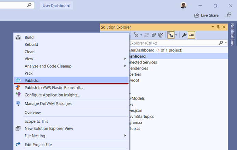Click the DotVVM Packages icon

(x=18, y=103)
